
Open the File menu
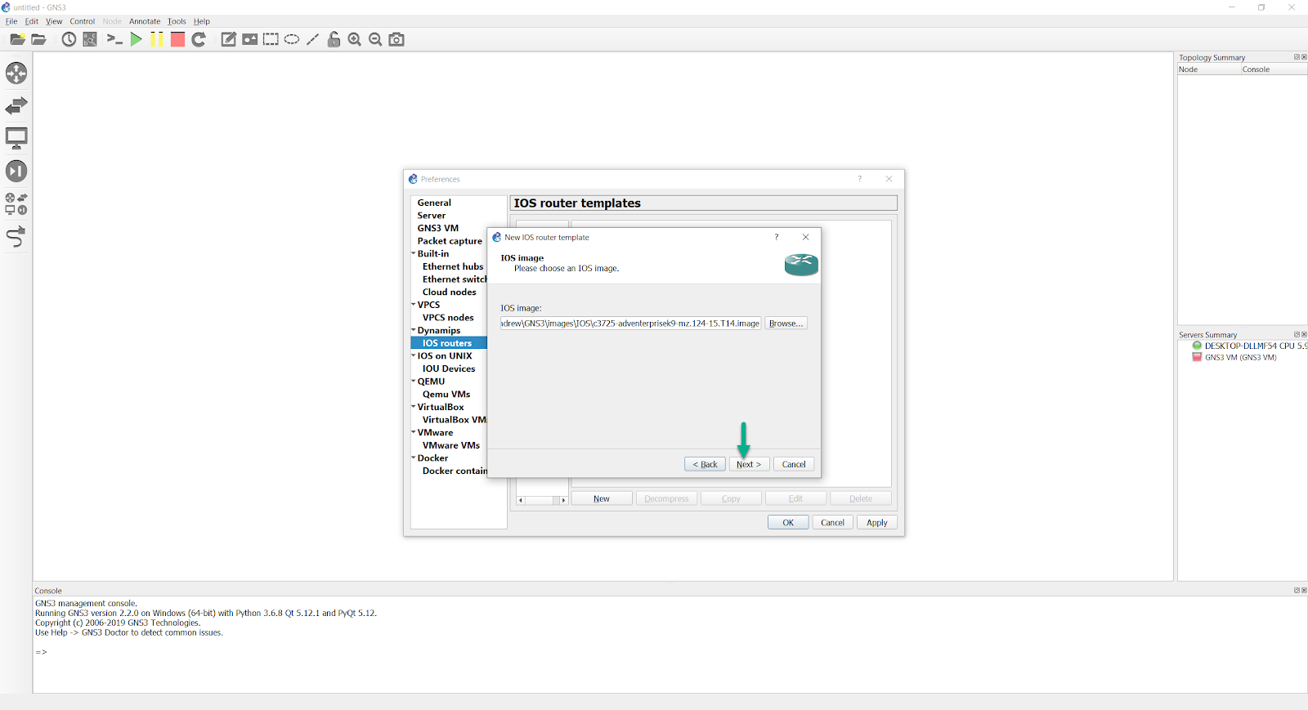[11, 21]
